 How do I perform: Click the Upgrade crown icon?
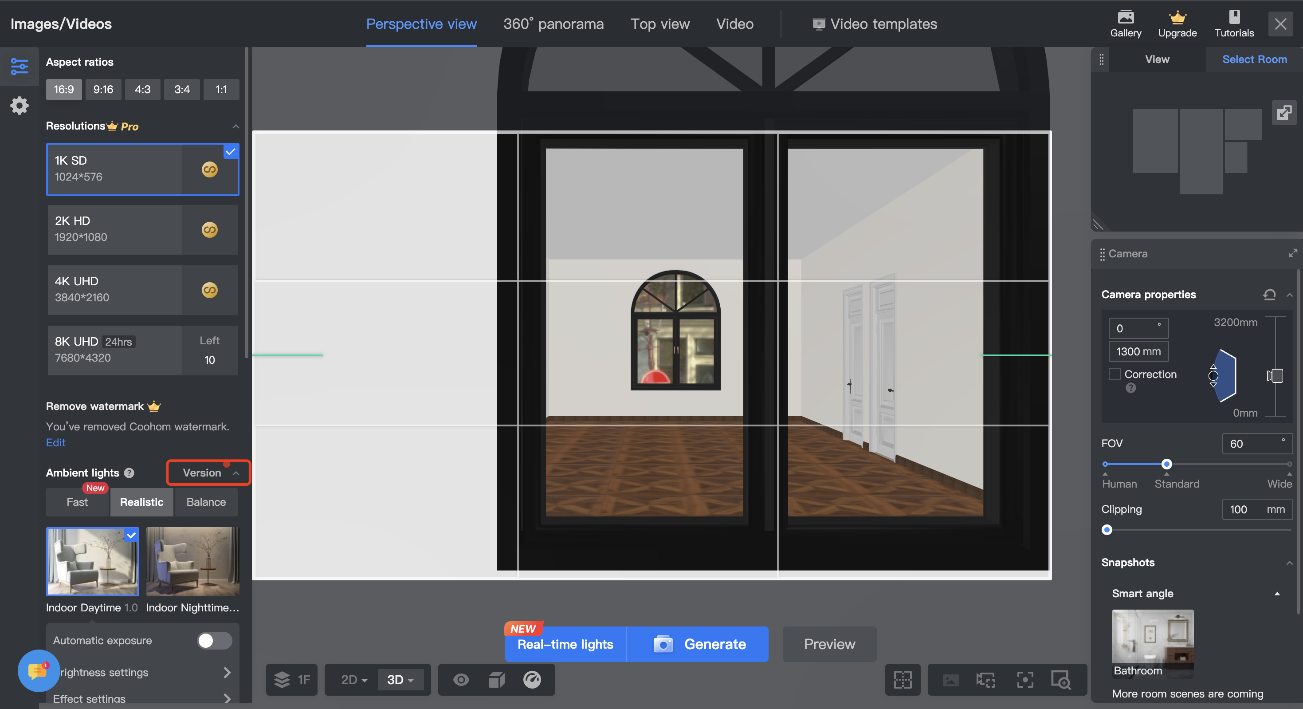coord(1177,19)
